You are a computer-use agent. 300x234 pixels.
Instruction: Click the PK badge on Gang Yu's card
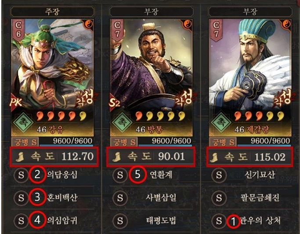[16, 102]
